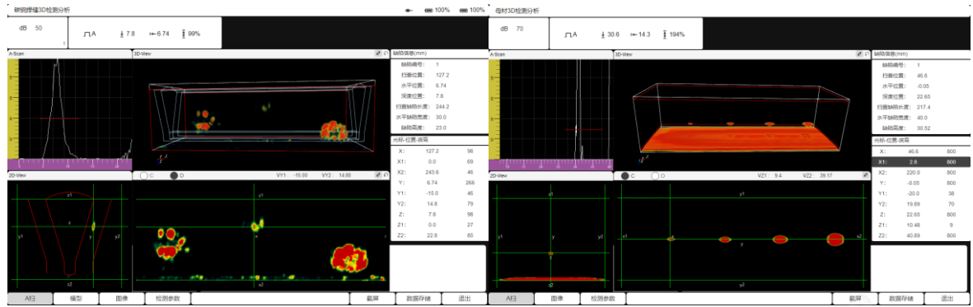
Task: Click 截屏 button in 碳钢焊缝 window
Action: [x=372, y=298]
